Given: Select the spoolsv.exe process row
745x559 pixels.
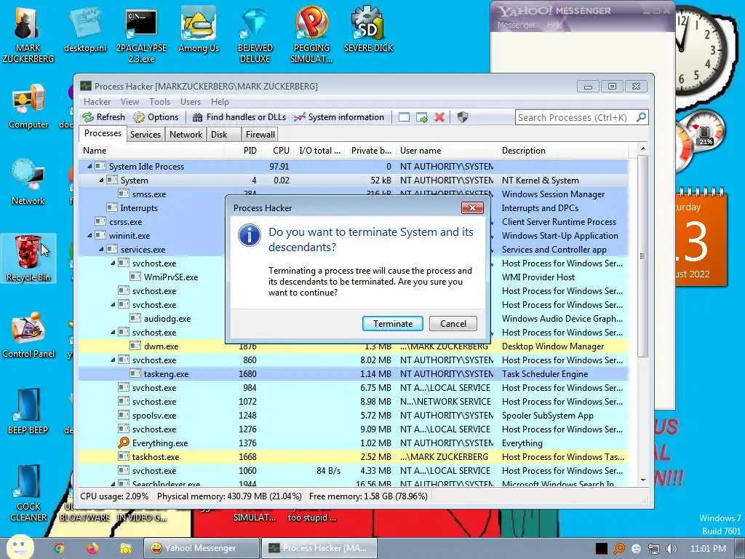Looking at the screenshot, I should (354, 416).
